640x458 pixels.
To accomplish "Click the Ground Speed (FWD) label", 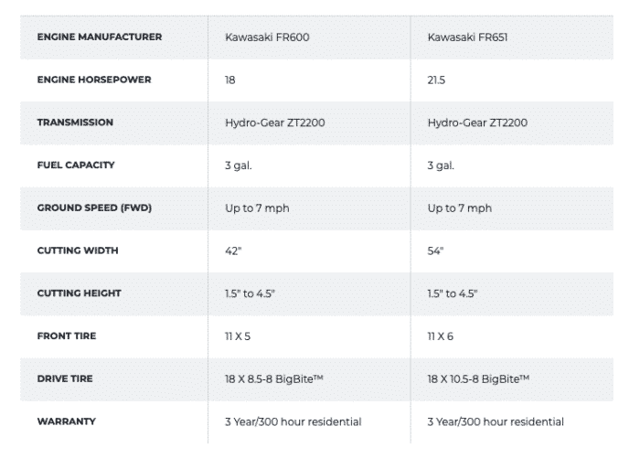I will tap(94, 208).
